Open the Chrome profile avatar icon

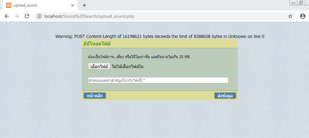pyautogui.click(x=302, y=16)
